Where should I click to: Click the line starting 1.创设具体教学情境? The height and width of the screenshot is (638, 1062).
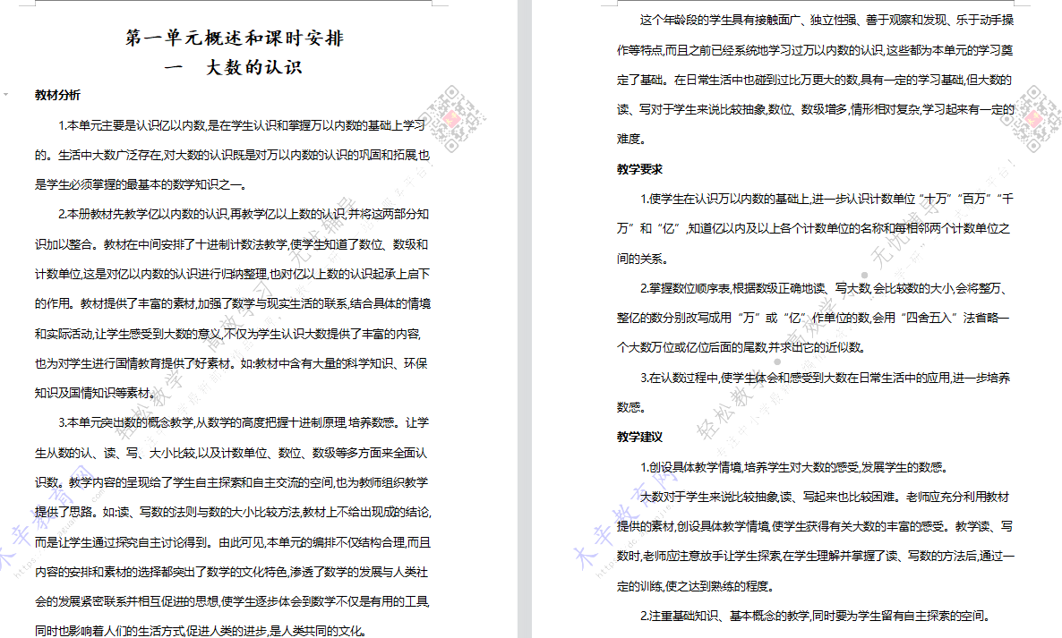[793, 467]
